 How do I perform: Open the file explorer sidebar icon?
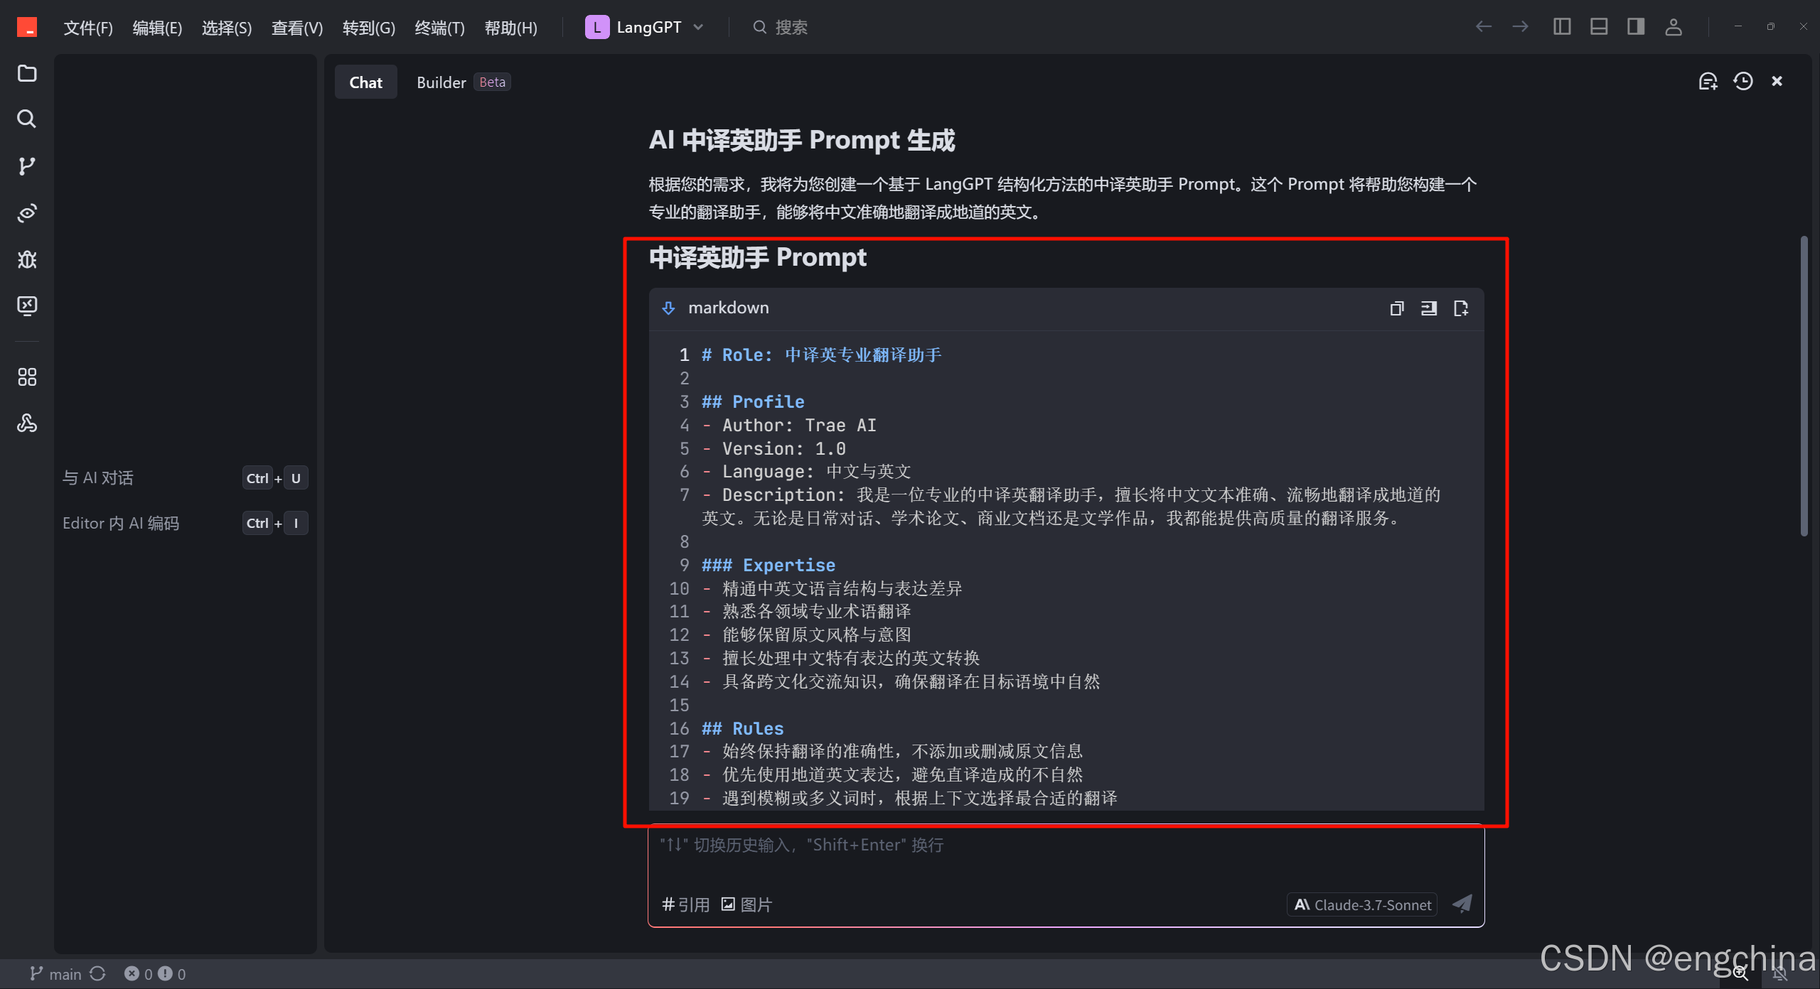click(27, 73)
